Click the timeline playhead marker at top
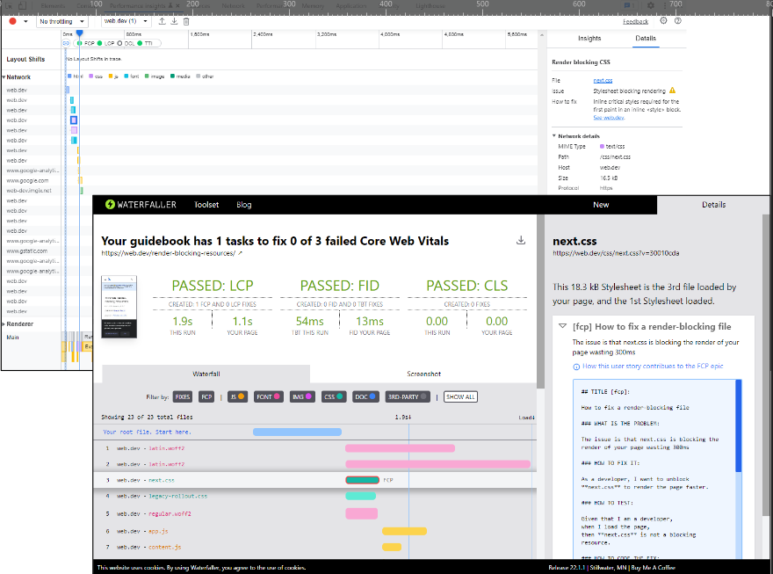 point(79,33)
